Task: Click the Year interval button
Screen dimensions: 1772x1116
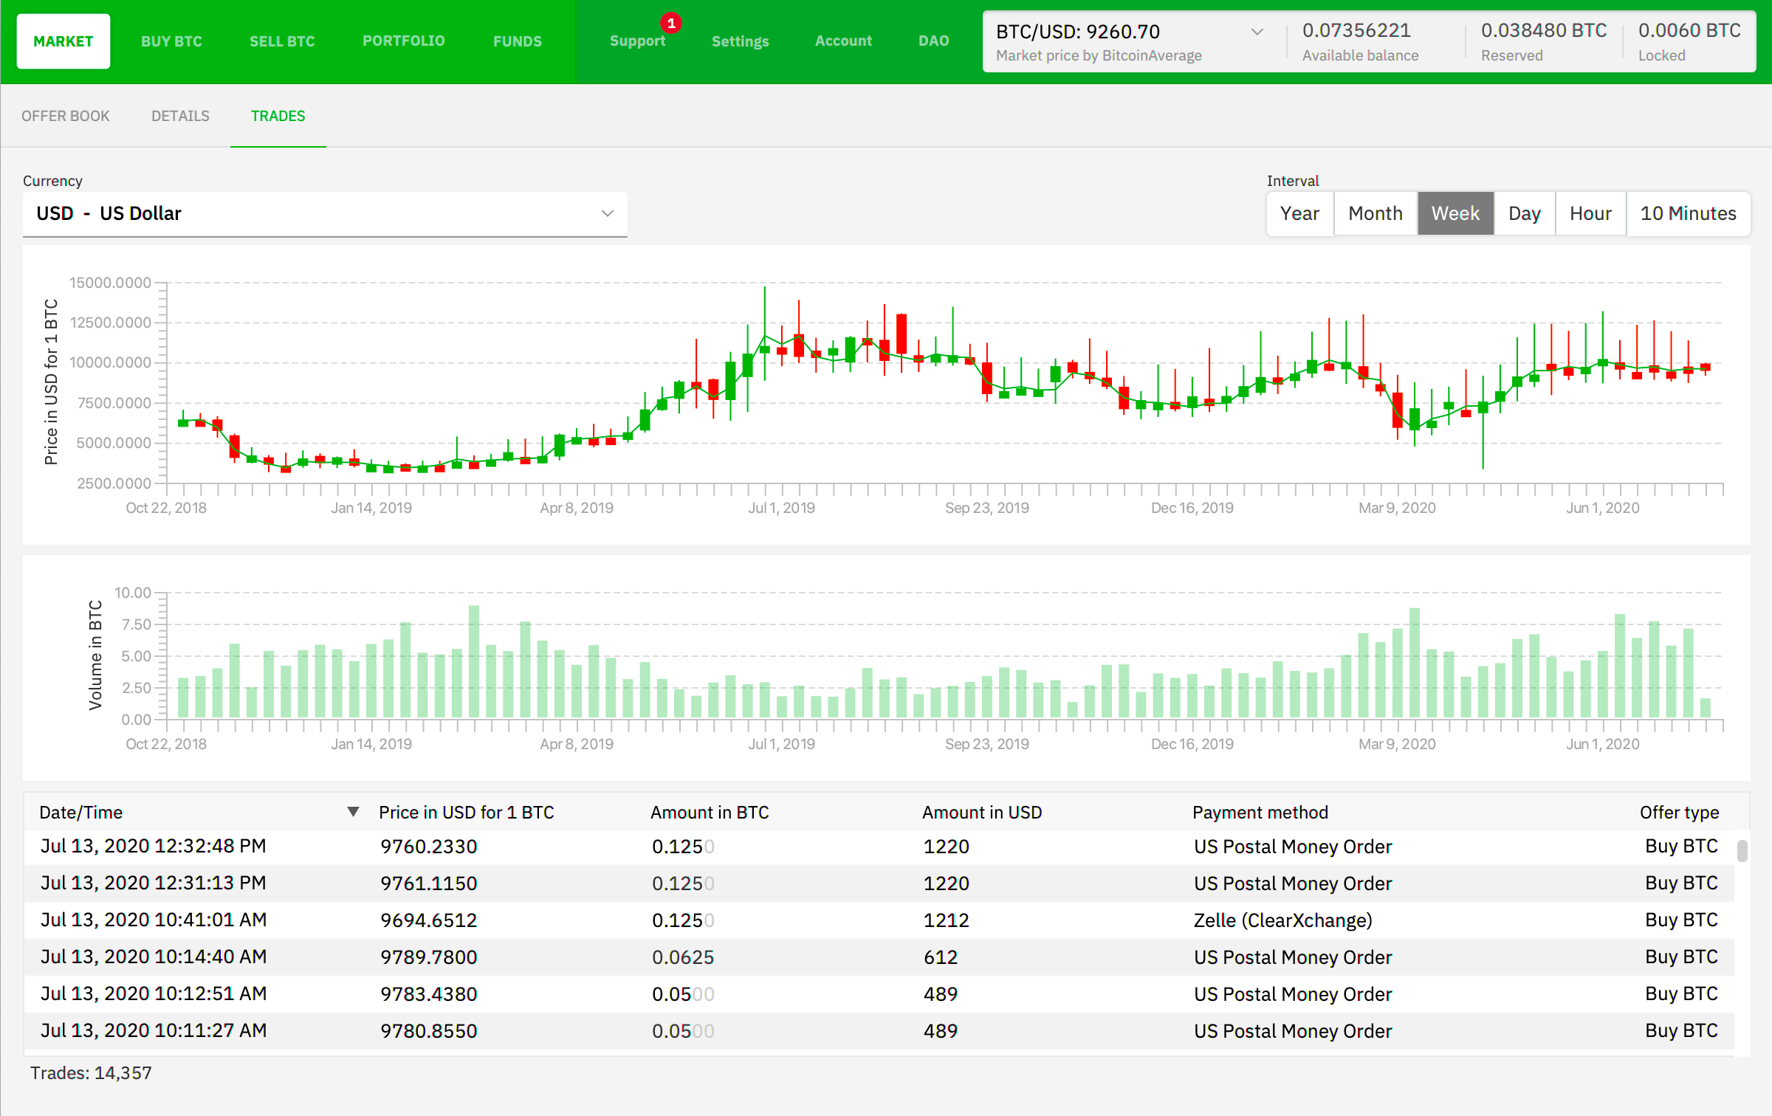Action: point(1297,213)
